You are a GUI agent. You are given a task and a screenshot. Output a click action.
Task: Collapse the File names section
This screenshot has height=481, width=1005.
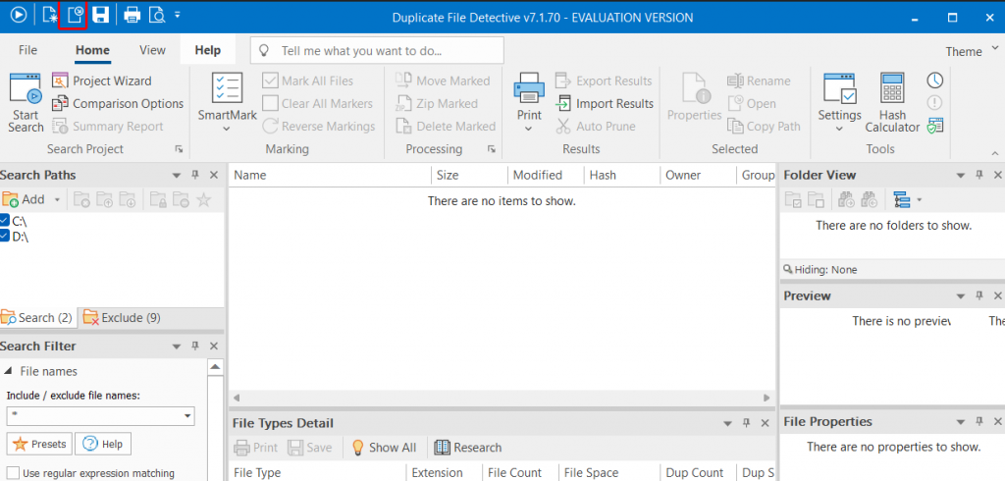[x=10, y=371]
